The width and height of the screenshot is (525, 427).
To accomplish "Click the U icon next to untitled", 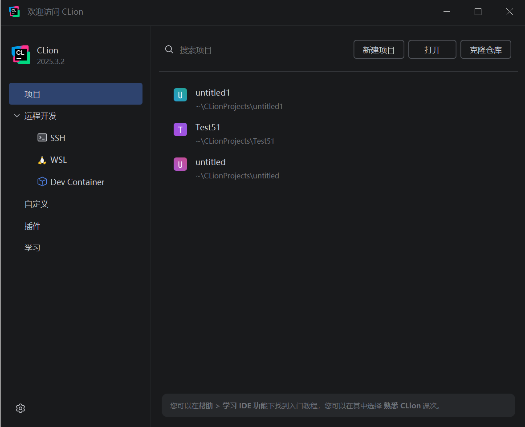I will click(x=180, y=164).
